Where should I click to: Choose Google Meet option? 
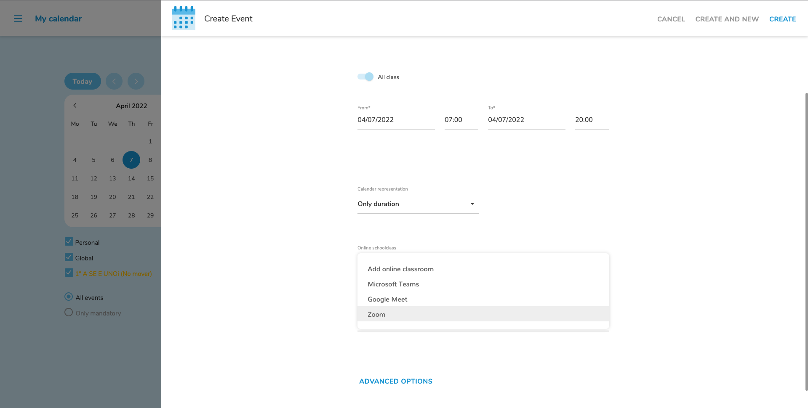pyautogui.click(x=387, y=299)
